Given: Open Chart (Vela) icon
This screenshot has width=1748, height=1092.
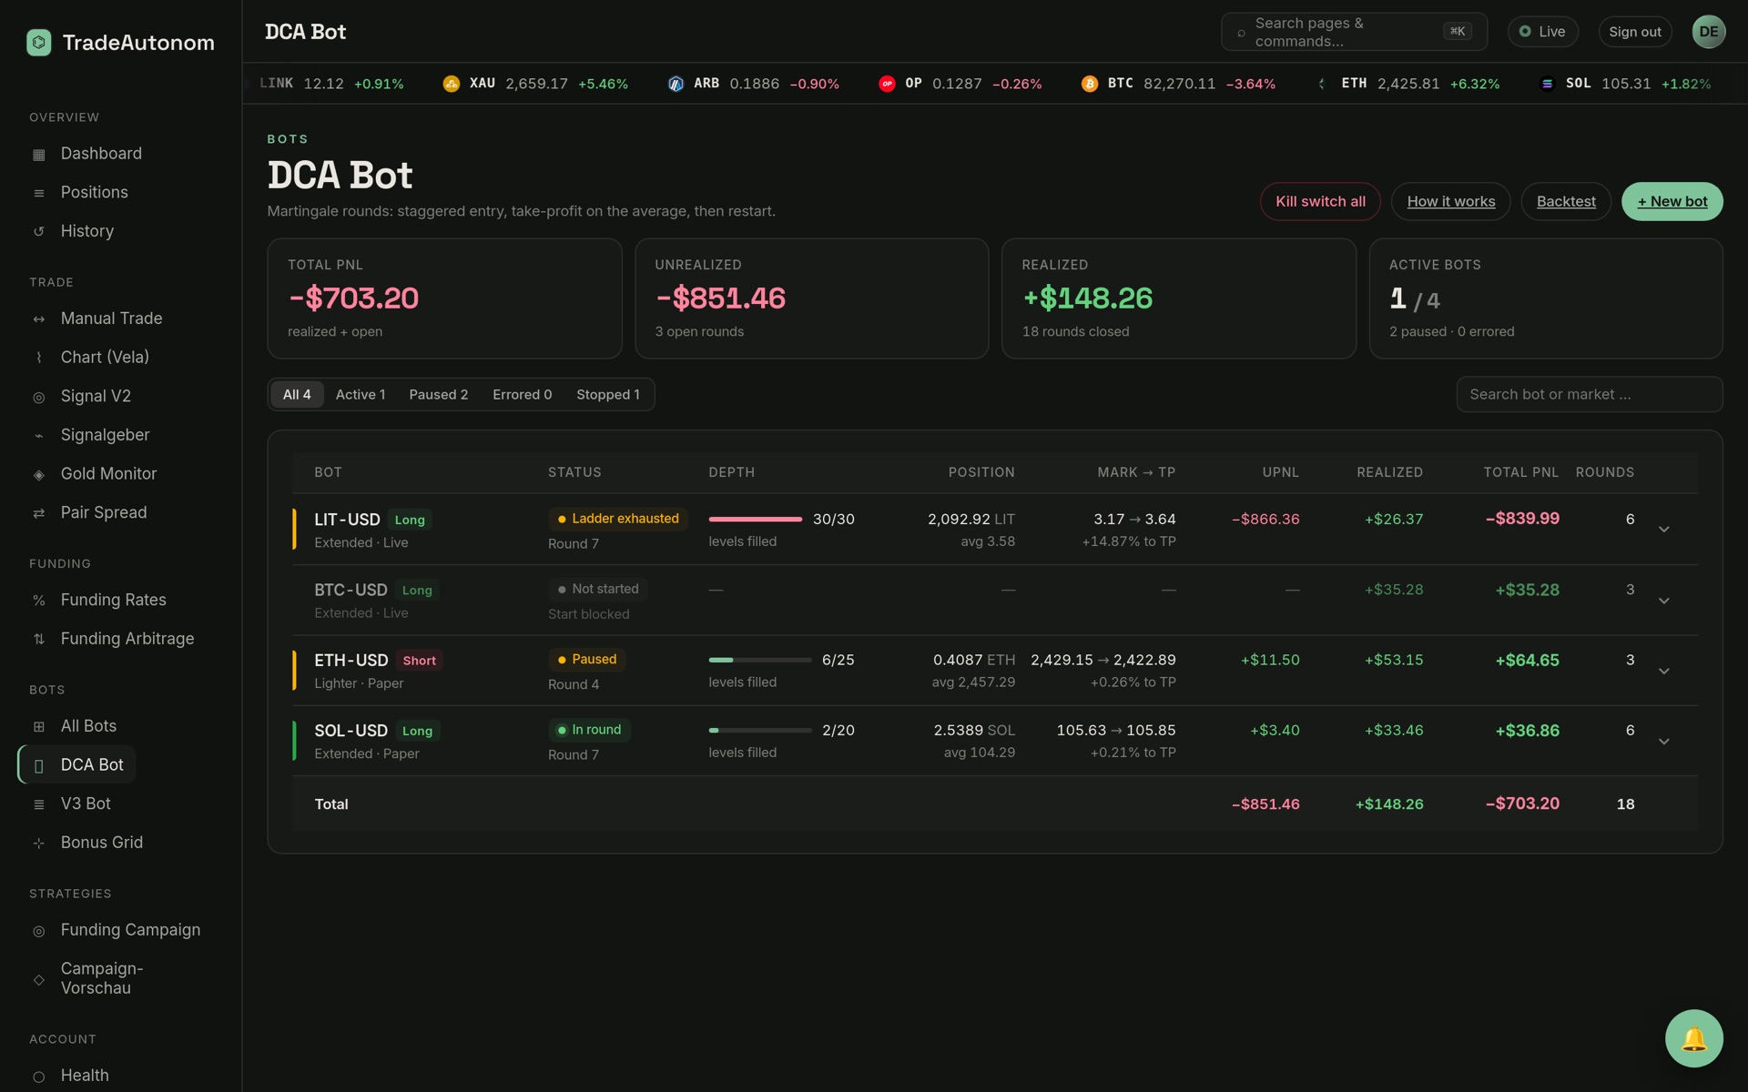Looking at the screenshot, I should click(38, 358).
